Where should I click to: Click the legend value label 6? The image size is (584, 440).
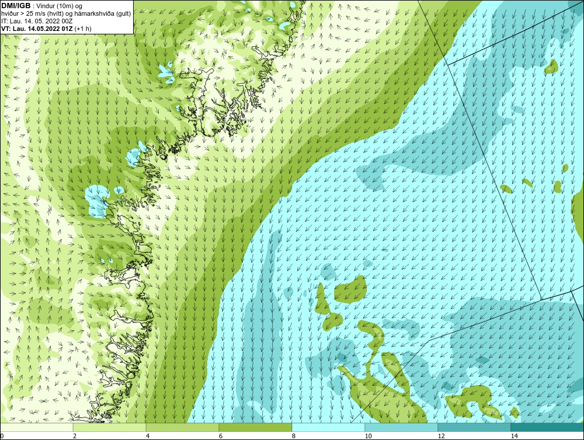pos(221,436)
